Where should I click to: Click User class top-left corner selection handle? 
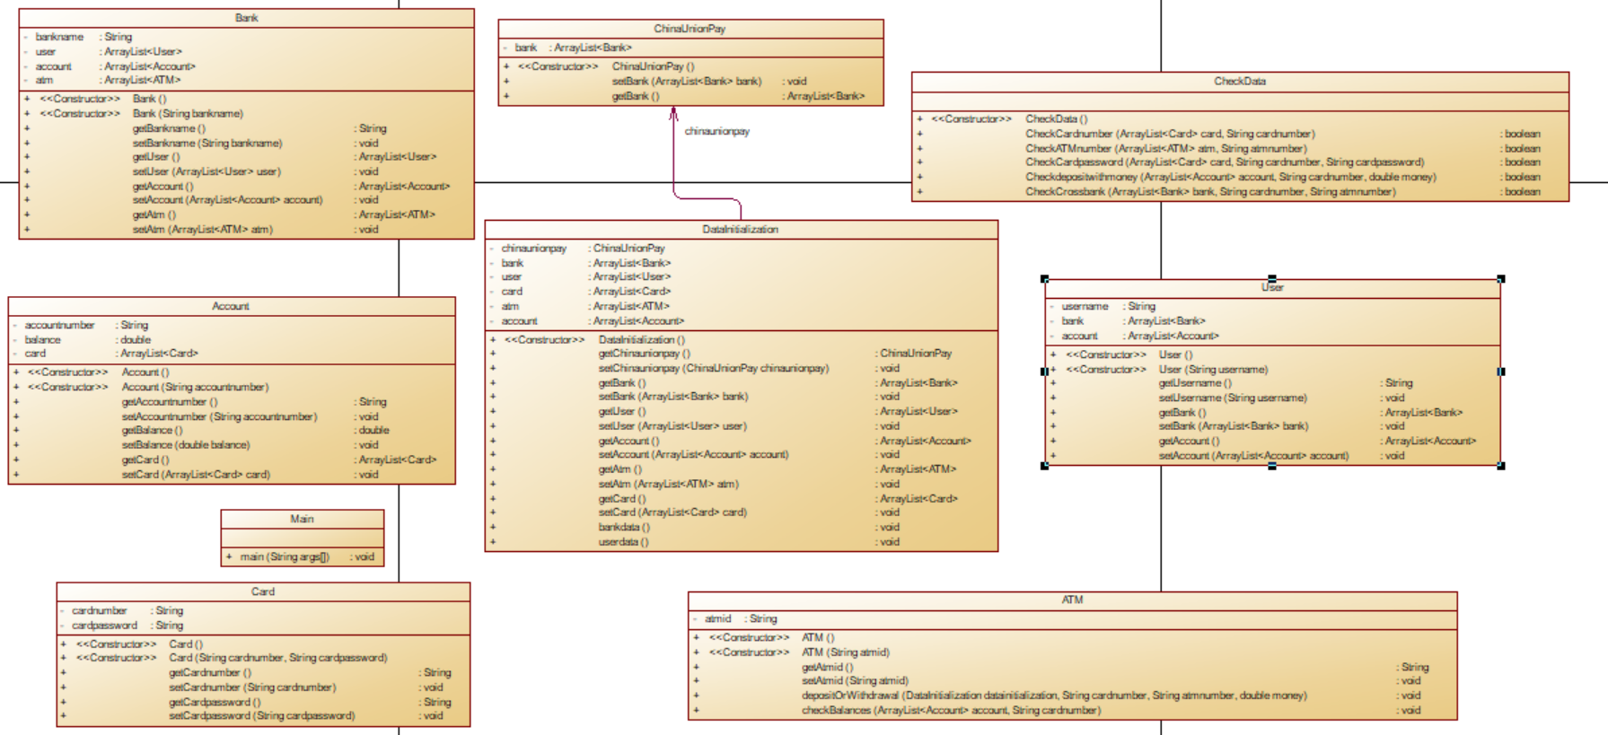[1044, 279]
